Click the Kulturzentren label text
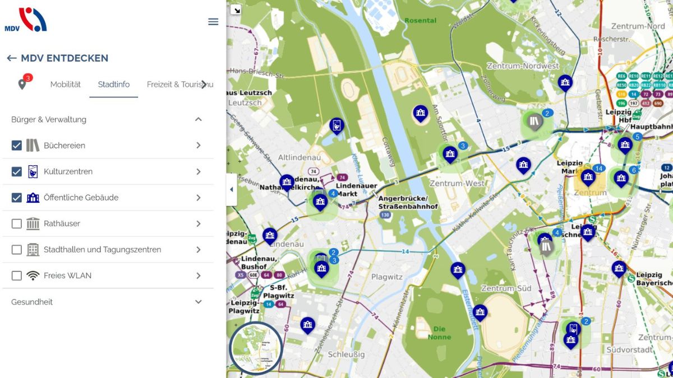Image resolution: width=673 pixels, height=378 pixels. point(68,171)
